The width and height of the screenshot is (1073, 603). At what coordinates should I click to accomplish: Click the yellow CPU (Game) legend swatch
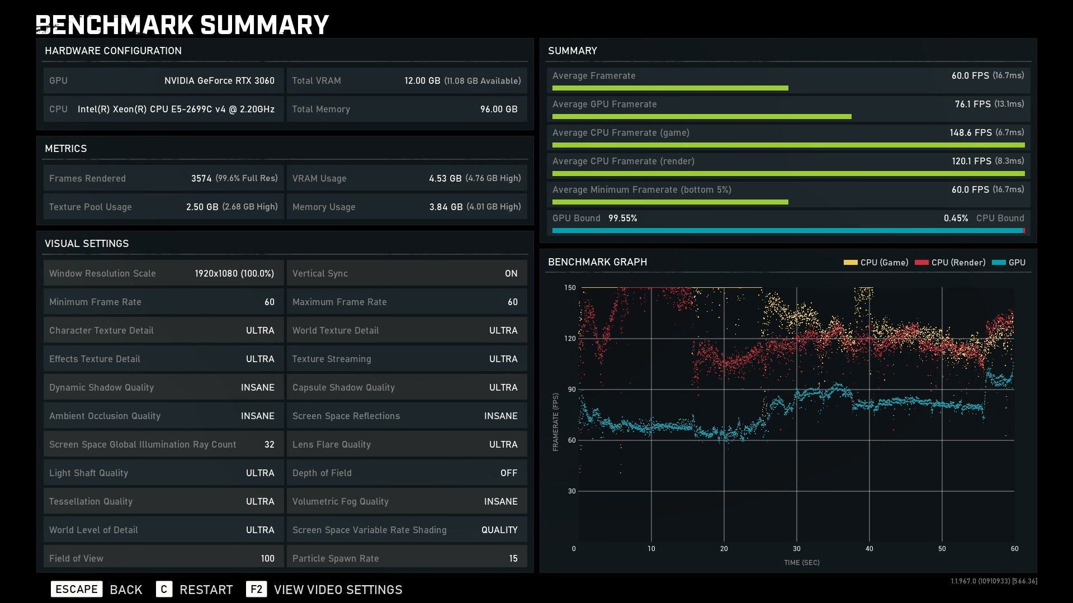[x=850, y=263]
